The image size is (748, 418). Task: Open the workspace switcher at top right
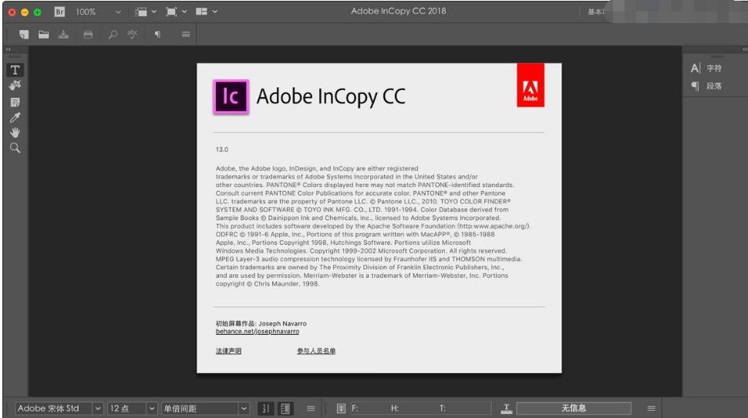pos(595,12)
